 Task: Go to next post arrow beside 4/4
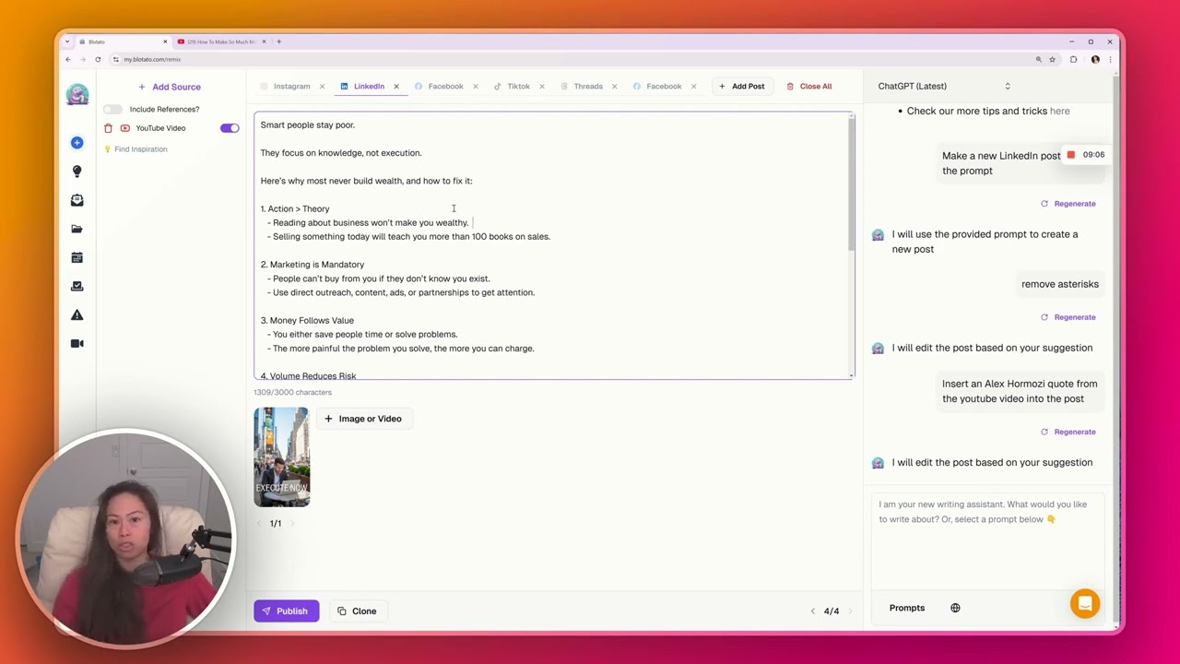[850, 611]
